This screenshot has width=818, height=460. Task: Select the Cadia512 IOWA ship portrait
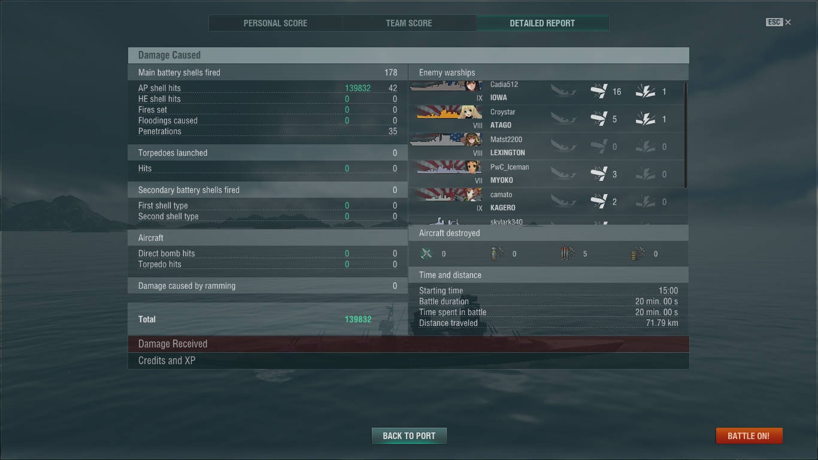446,86
